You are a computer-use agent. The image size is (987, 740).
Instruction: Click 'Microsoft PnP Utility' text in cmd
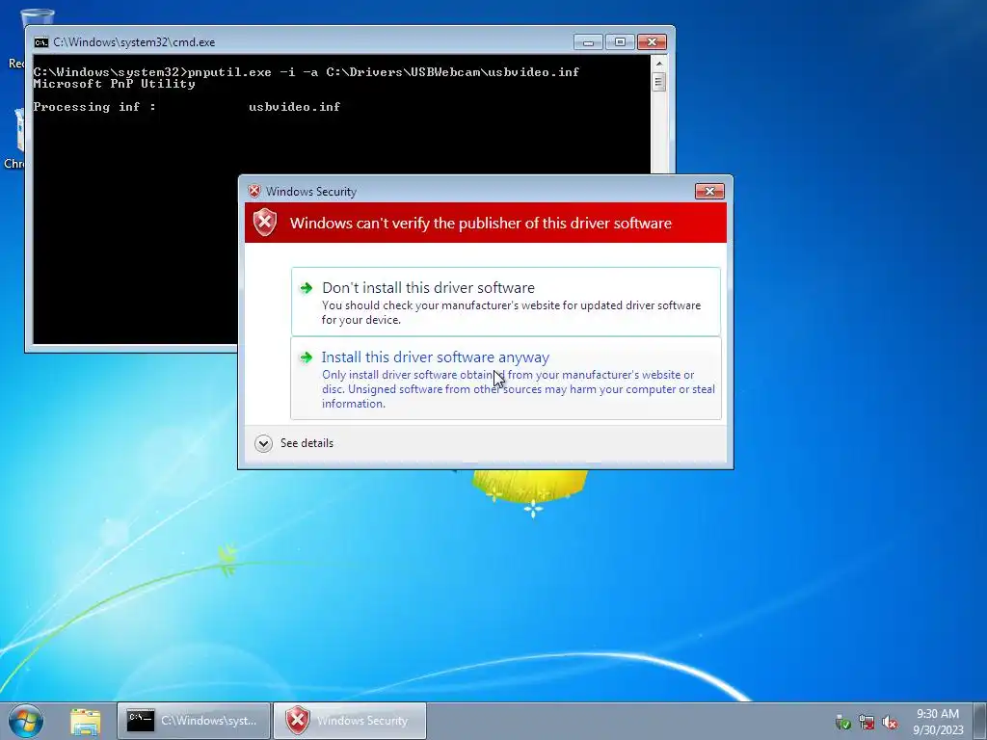(114, 84)
